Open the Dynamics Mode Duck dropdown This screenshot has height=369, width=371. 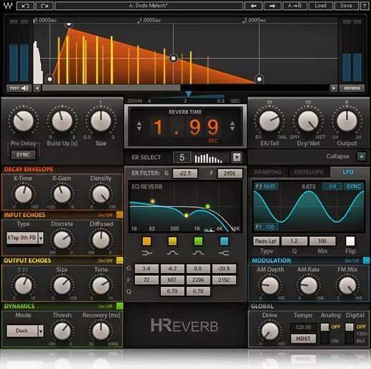pos(41,331)
